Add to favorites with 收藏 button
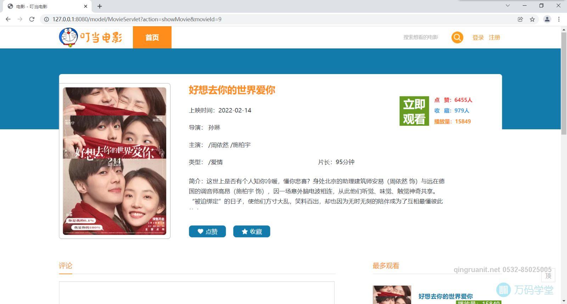 (x=252, y=231)
